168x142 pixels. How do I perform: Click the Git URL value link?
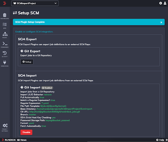pyautogui.click(x=54, y=112)
